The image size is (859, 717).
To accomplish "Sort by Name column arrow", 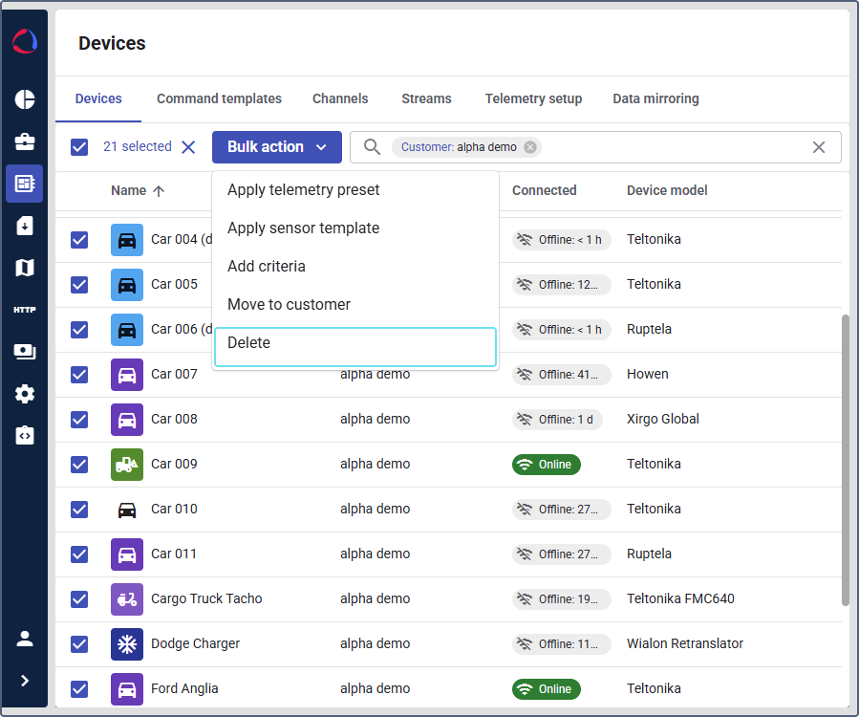I will [159, 191].
